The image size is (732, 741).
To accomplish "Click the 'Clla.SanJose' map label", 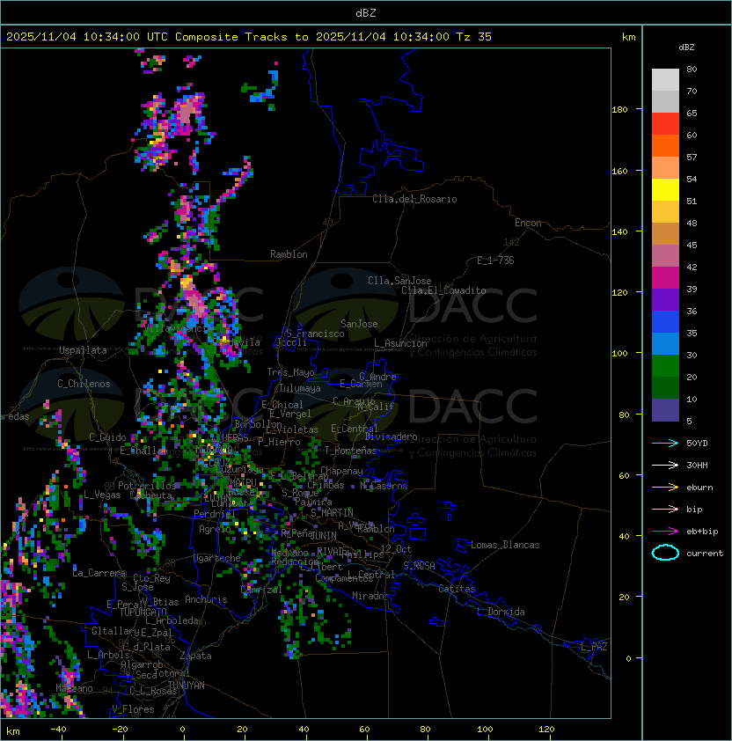I will [x=399, y=281].
